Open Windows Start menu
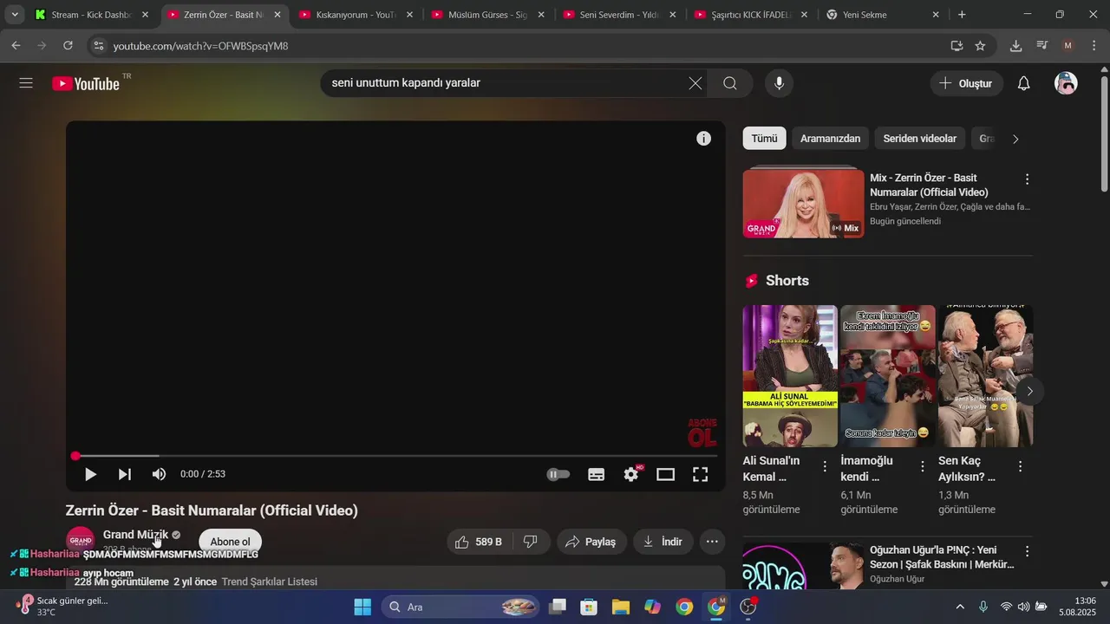This screenshot has width=1110, height=624. [x=362, y=607]
